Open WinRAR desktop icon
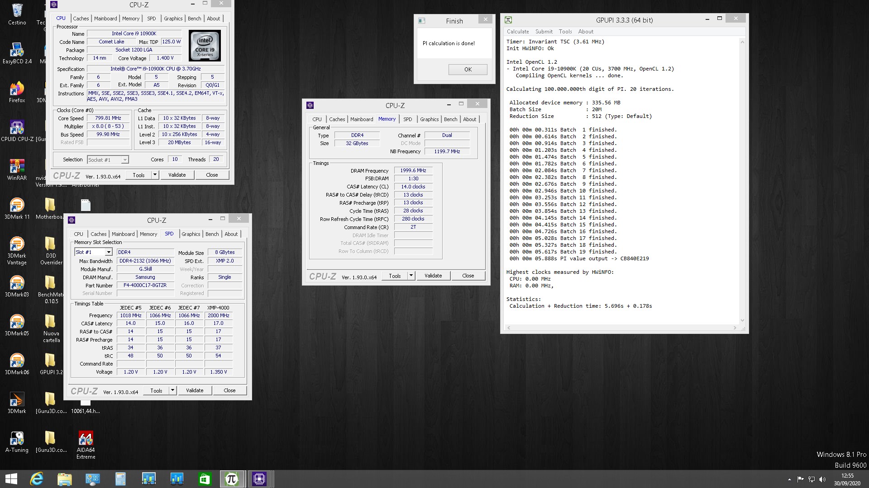Image resolution: width=869 pixels, height=488 pixels. [17, 169]
